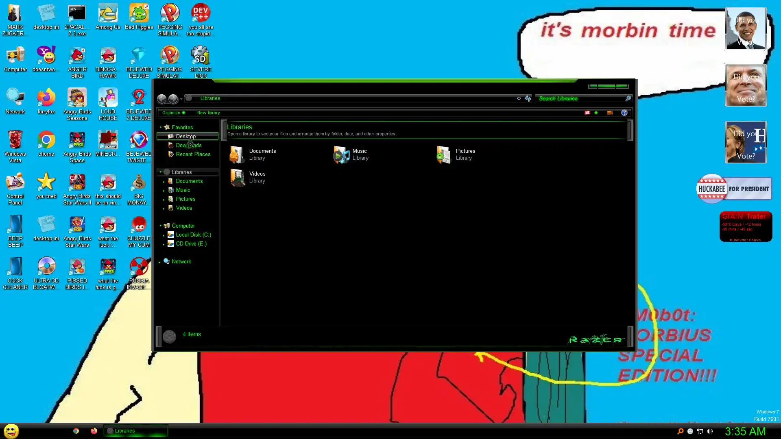The image size is (781, 439).
Task: Click the refresh icon beside address bar
Action: [528, 98]
